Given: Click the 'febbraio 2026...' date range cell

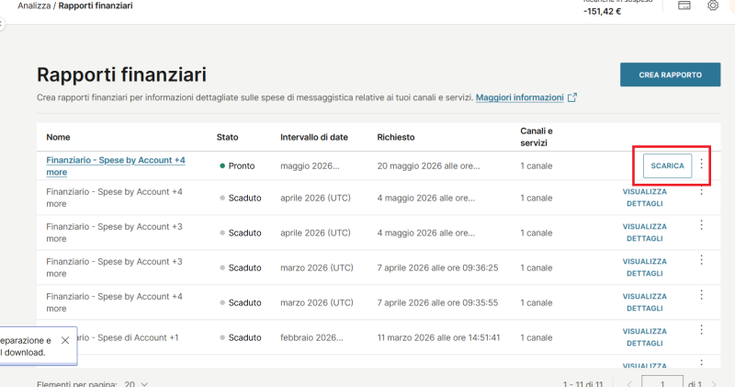Looking at the screenshot, I should pos(311,337).
